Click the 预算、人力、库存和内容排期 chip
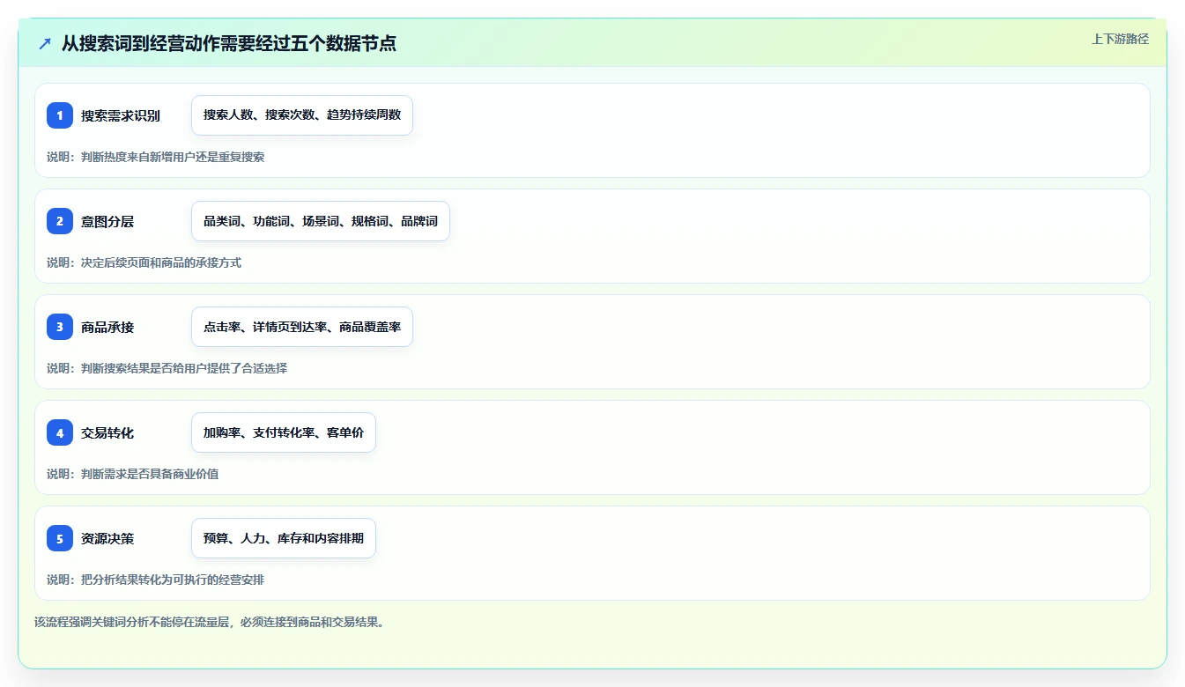 point(284,538)
